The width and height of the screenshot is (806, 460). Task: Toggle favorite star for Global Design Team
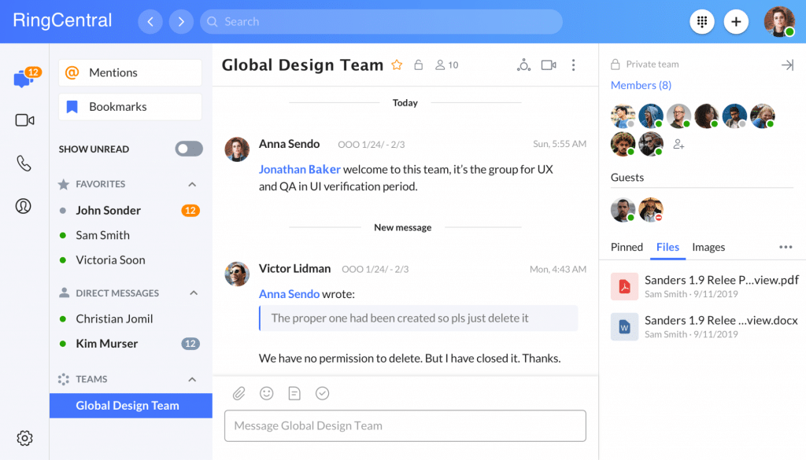pyautogui.click(x=397, y=65)
